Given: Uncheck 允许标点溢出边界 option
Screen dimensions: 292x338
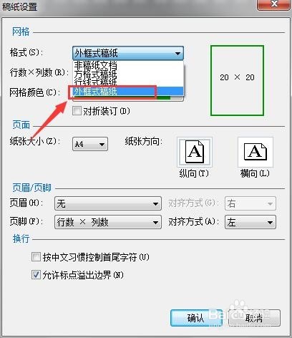Looking at the screenshot, I should pyautogui.click(x=36, y=275).
